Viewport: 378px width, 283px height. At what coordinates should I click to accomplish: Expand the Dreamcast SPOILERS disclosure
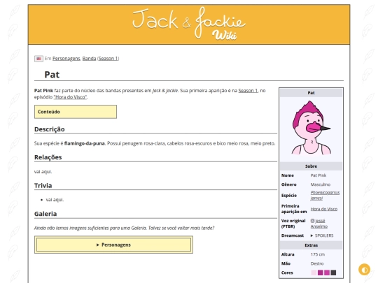click(322, 235)
